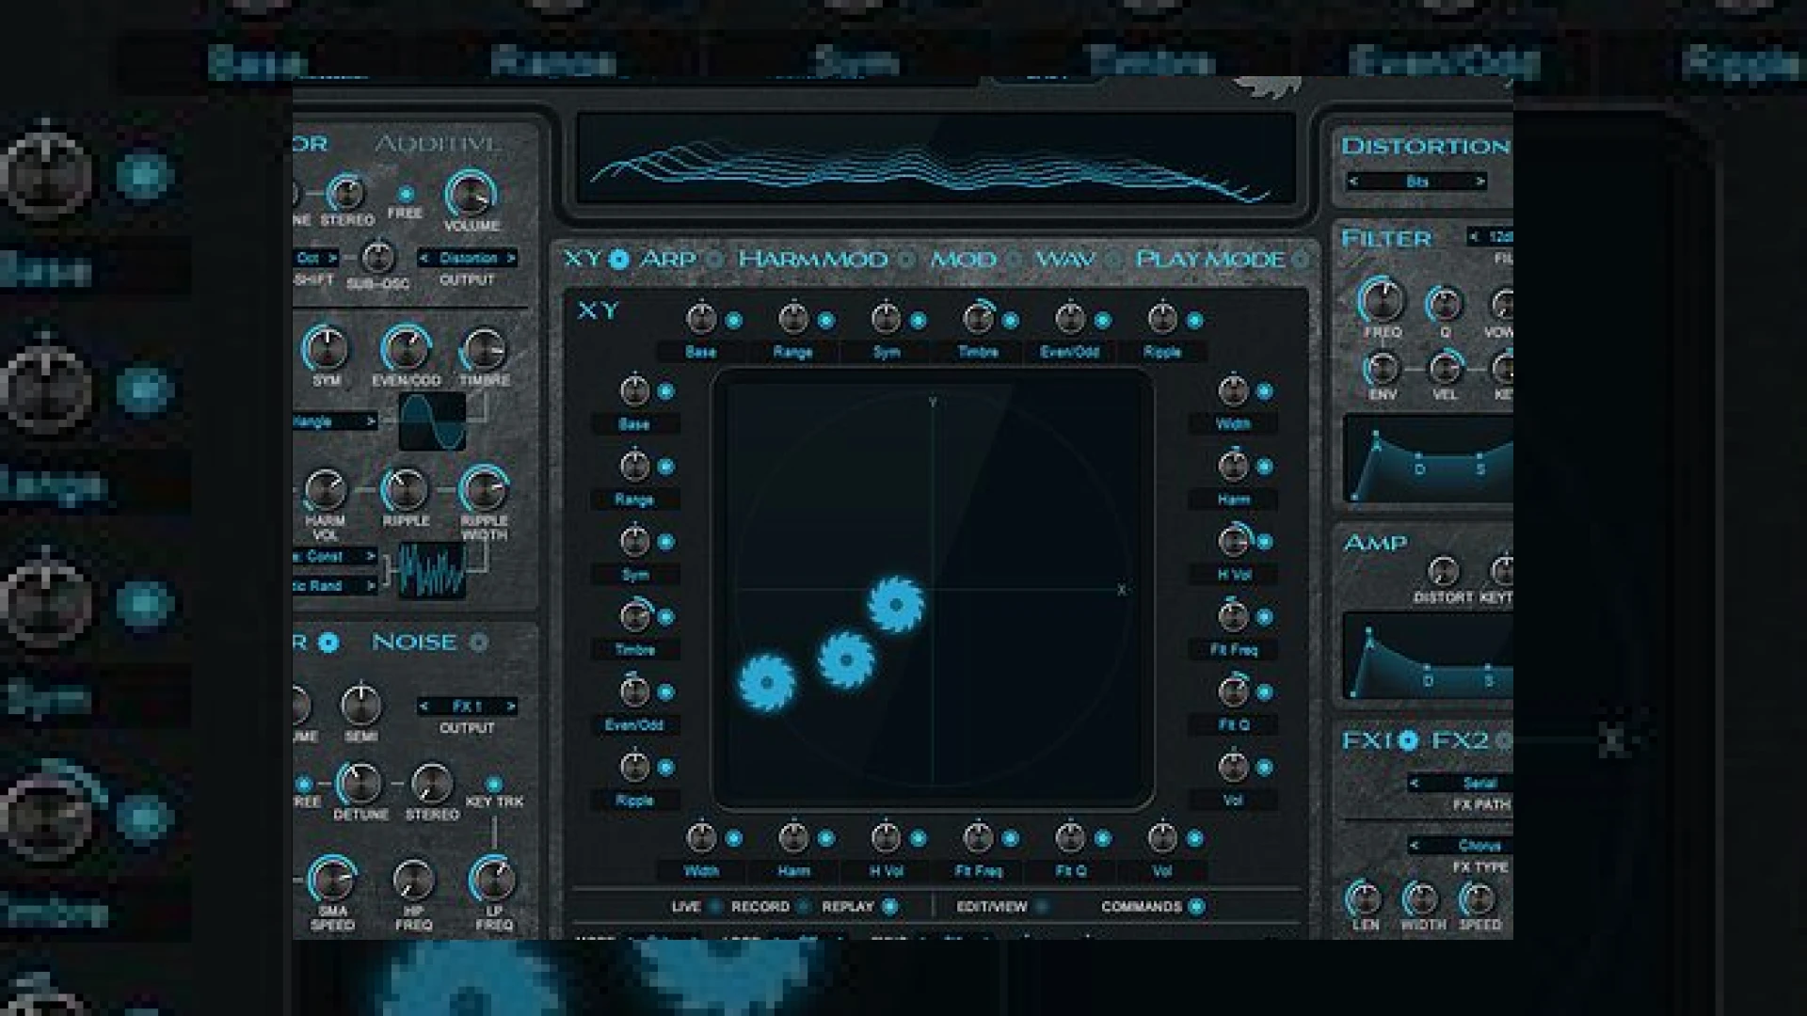Image resolution: width=1807 pixels, height=1016 pixels.
Task: Click the middle saw blade cursor in XY pad
Action: click(846, 659)
